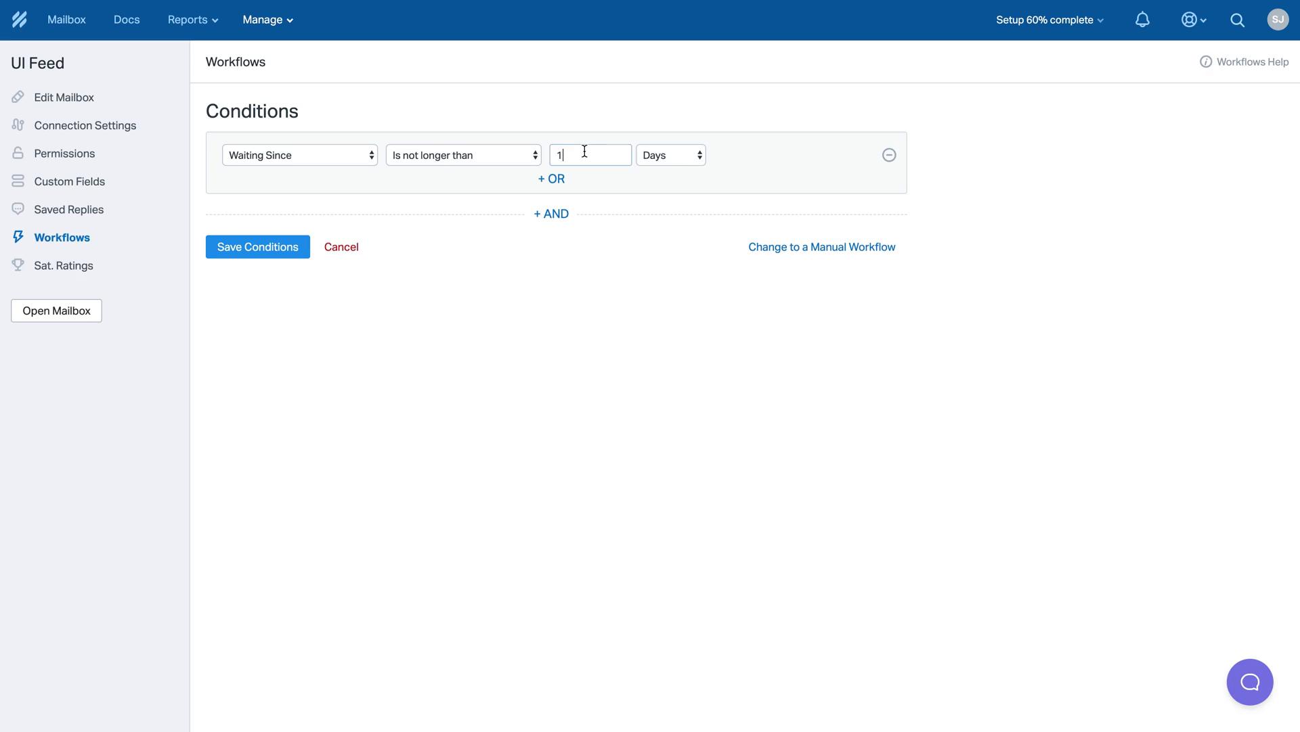The width and height of the screenshot is (1300, 732).
Task: Click the Workflows Help icon
Action: [1205, 62]
